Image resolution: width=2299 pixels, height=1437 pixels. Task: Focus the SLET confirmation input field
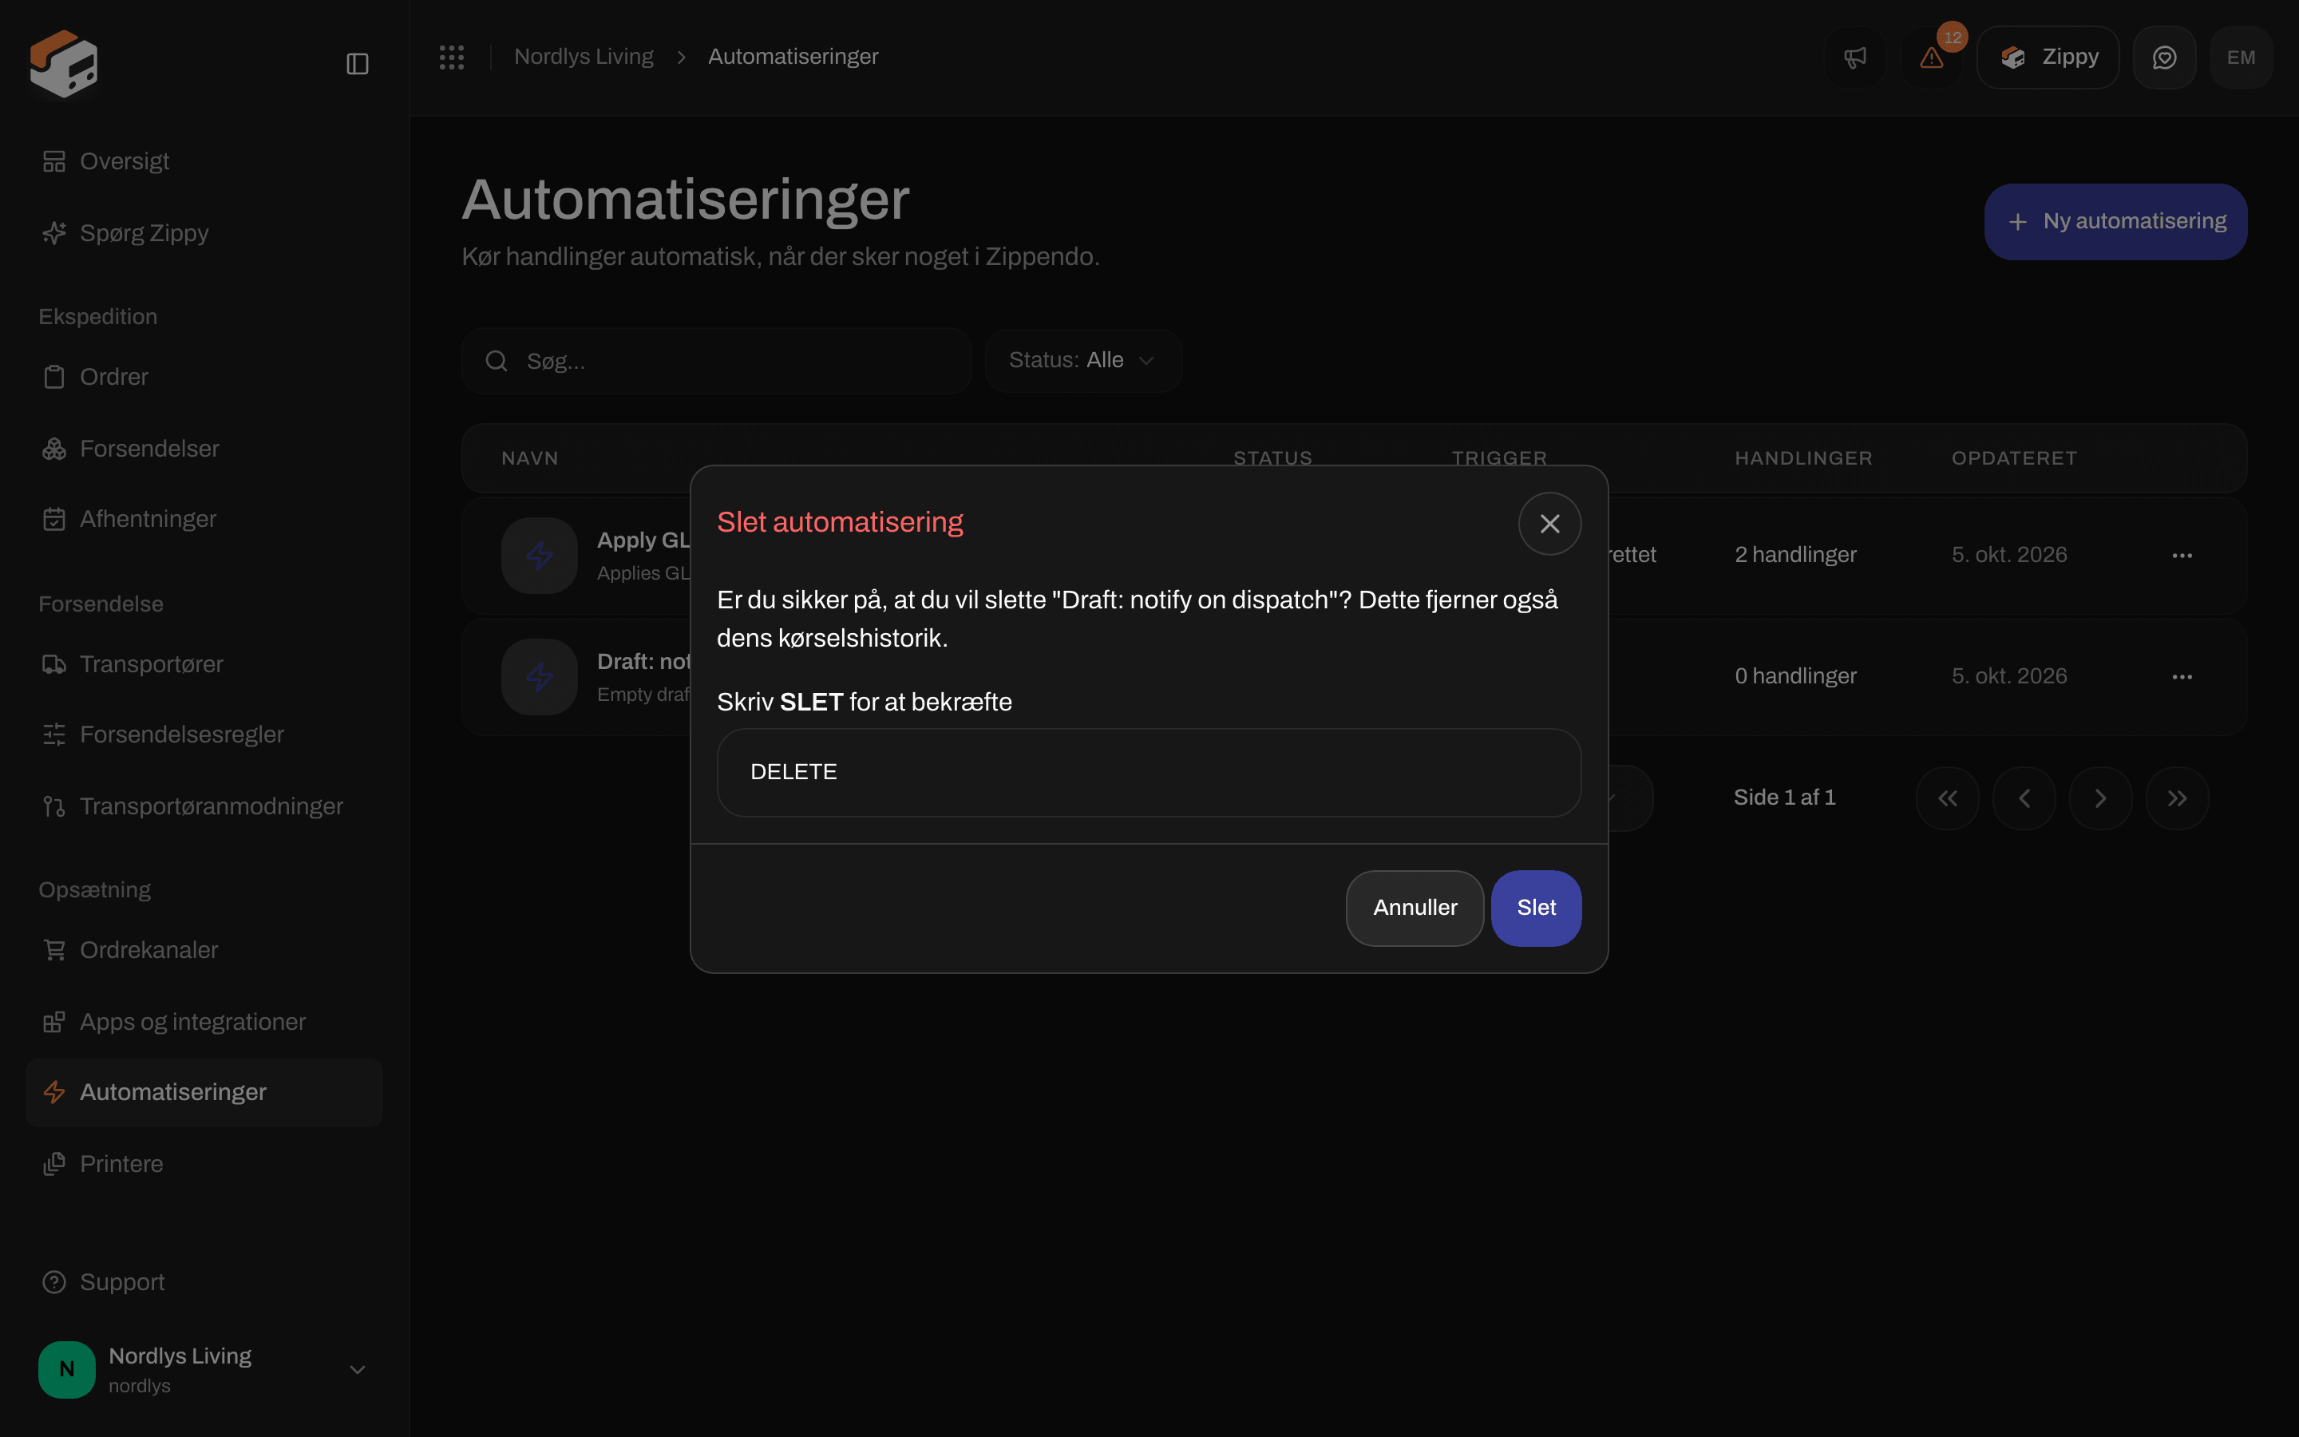point(1149,773)
